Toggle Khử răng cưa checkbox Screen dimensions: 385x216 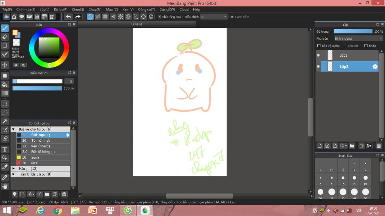tap(159, 16)
